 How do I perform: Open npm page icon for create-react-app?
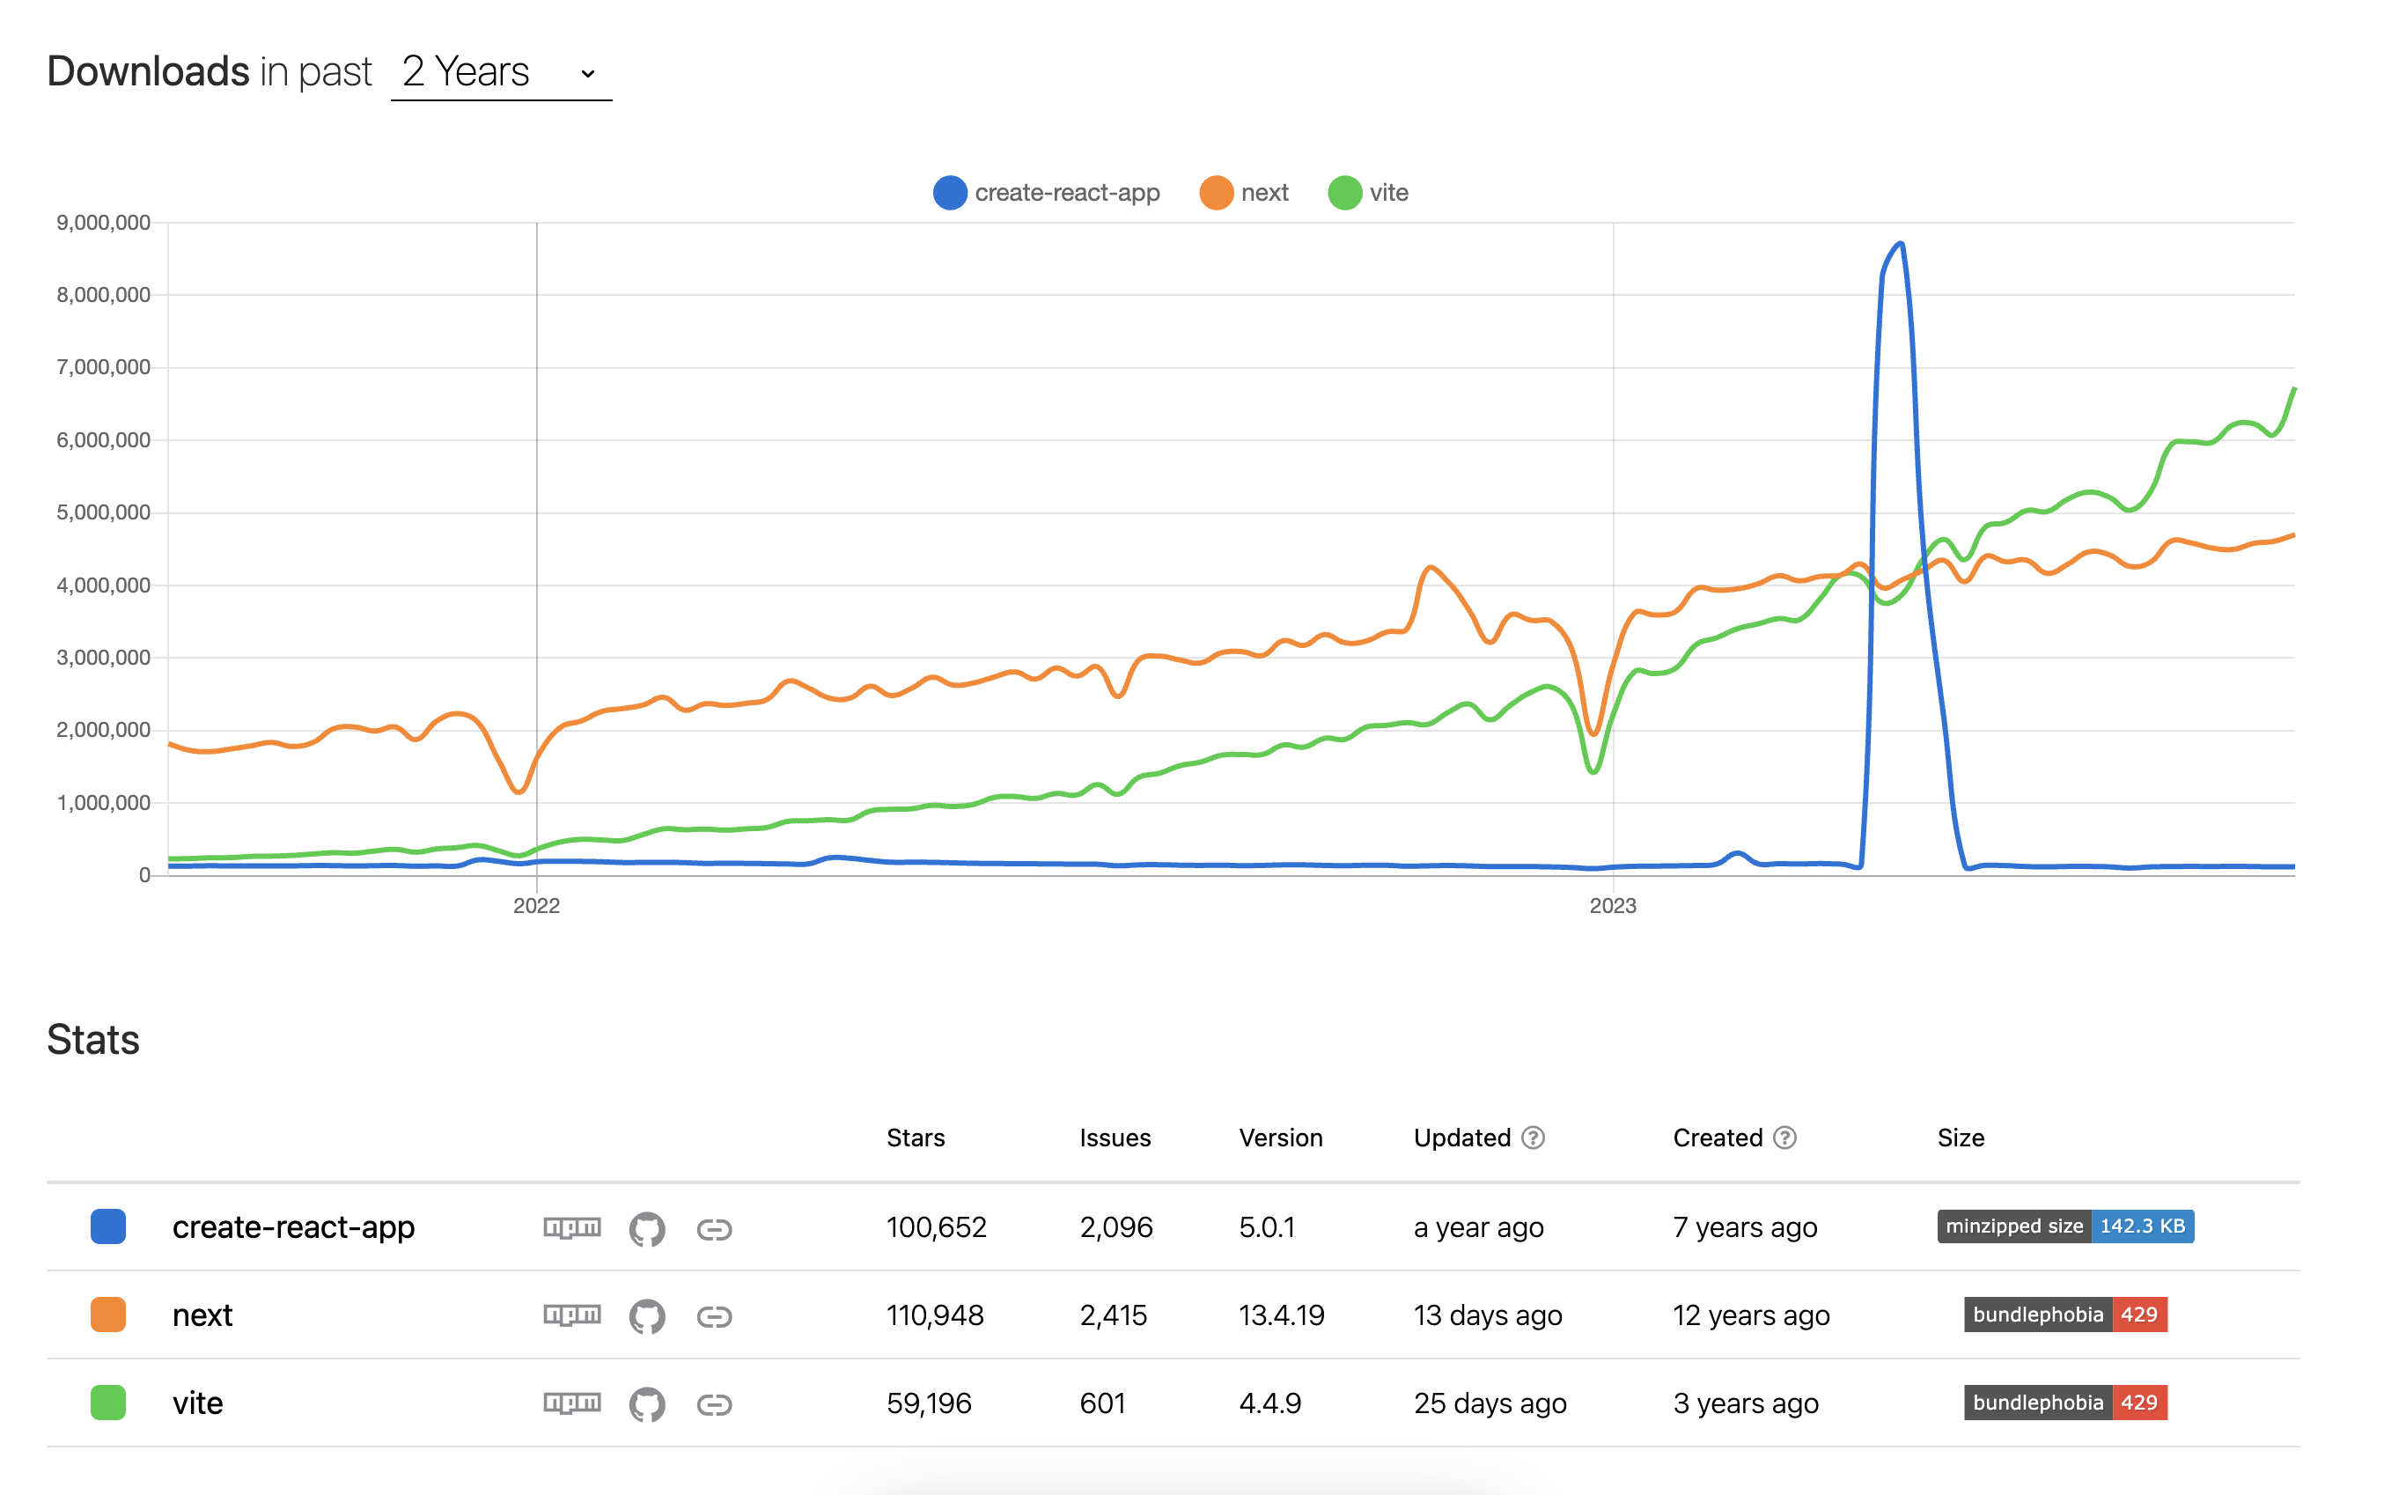[x=571, y=1227]
